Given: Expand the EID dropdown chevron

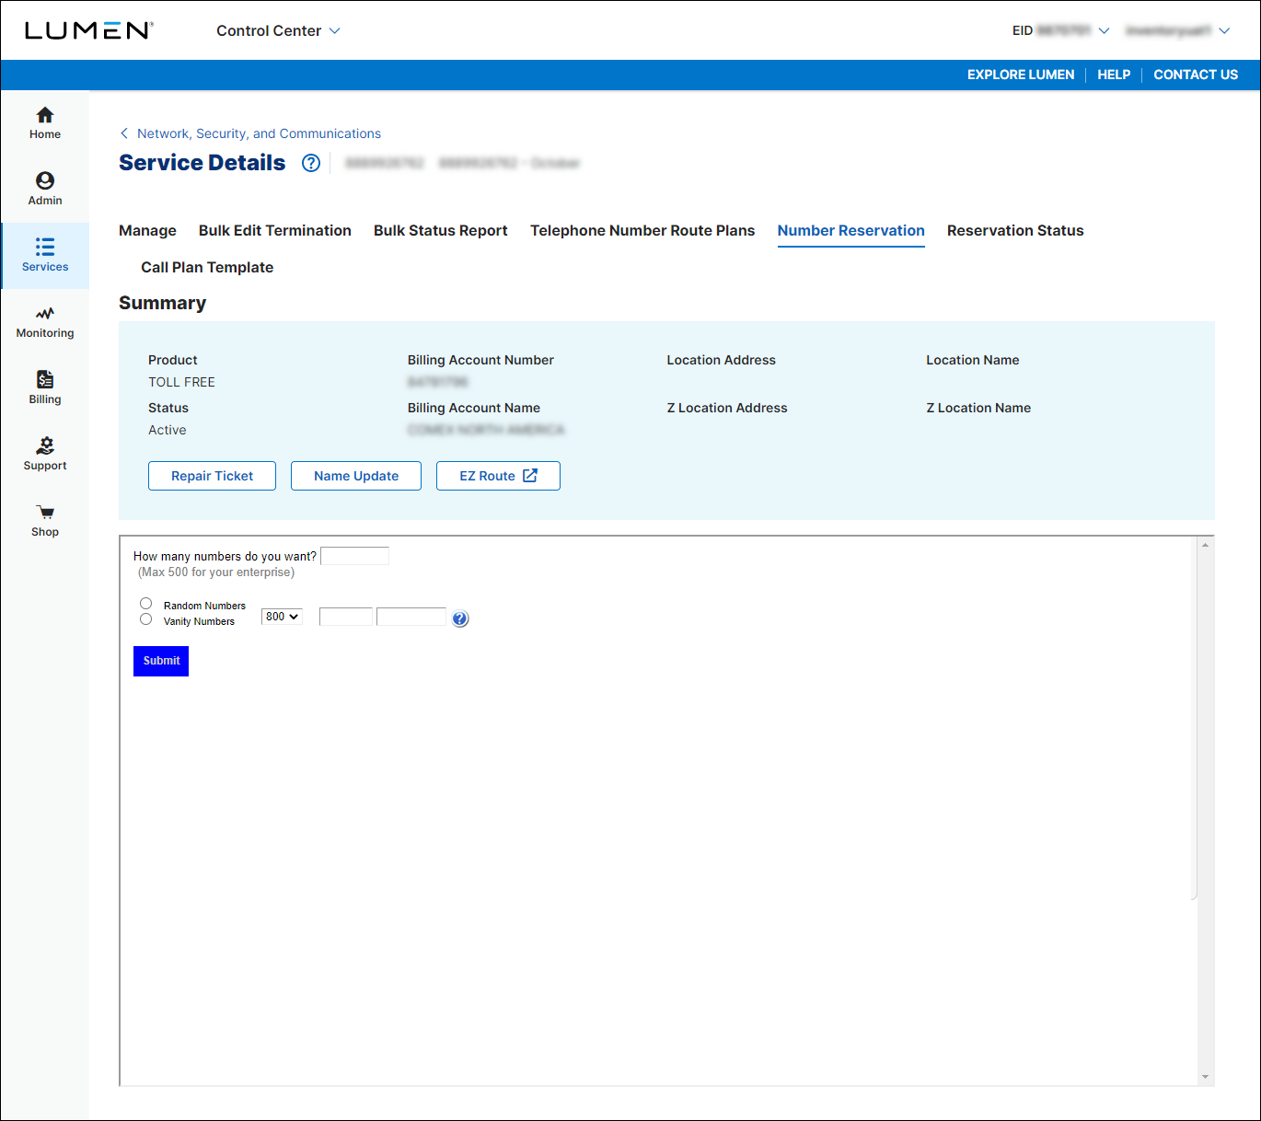Looking at the screenshot, I should point(1104,30).
